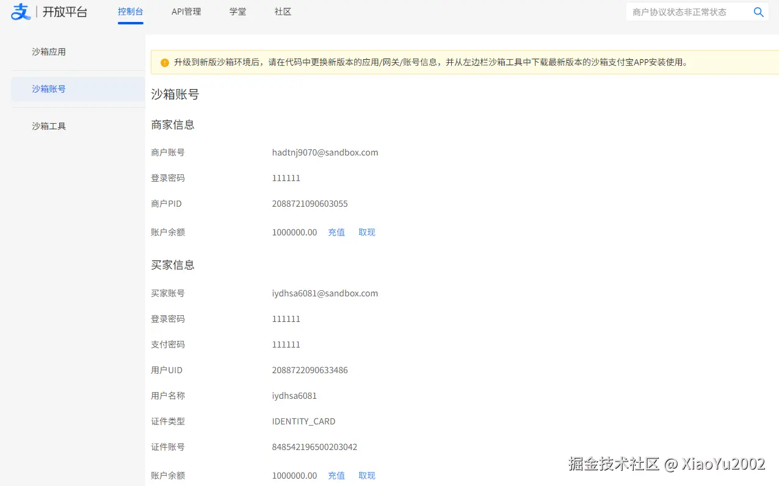
Task: Click the IDENTITY_CARD value
Action: [x=304, y=421]
